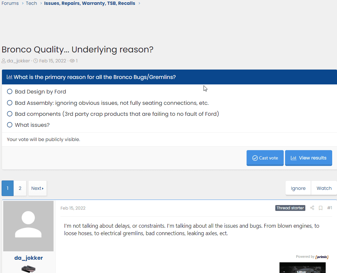Click the Next page button
This screenshot has width=337, height=273.
click(x=37, y=188)
